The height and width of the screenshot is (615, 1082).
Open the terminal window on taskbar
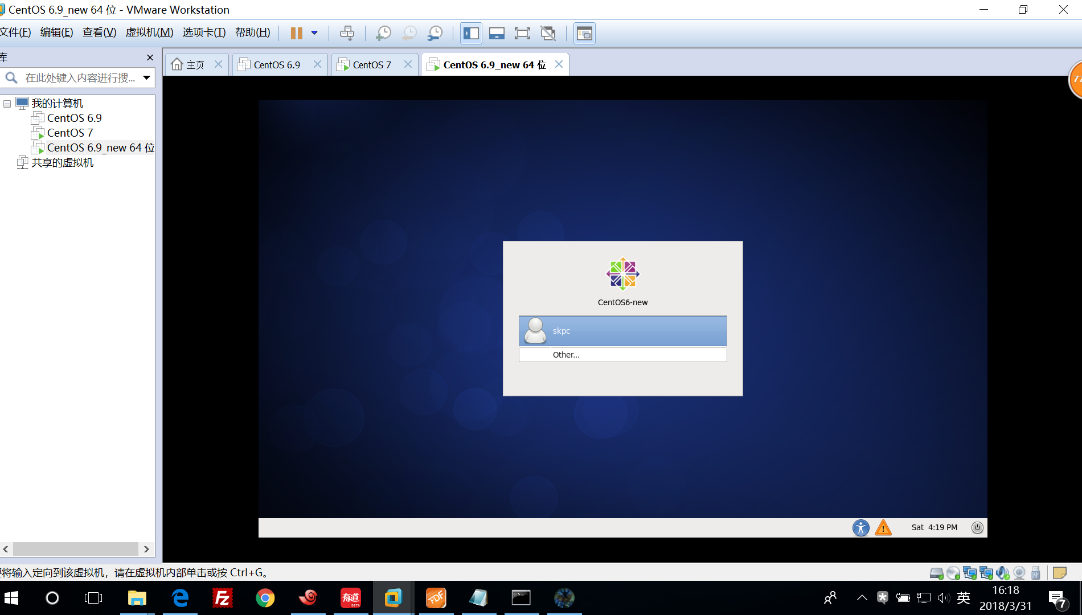point(521,598)
